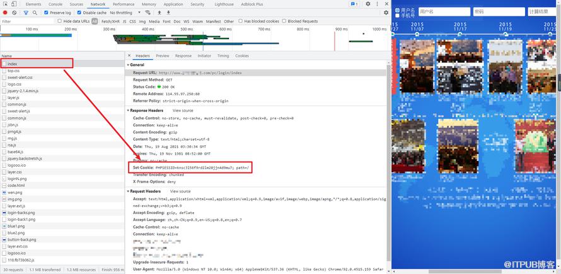Stop recording network log (red circle)
The width and height of the screenshot is (561, 274).
click(5, 13)
